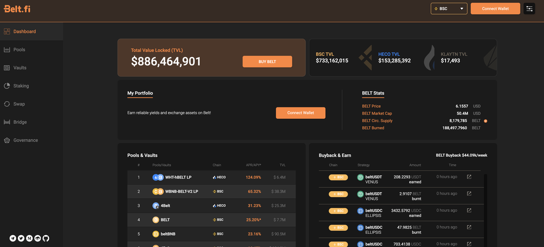This screenshot has height=247, width=544.
Task: Click Connect Wallet in the top header
Action: [496, 9]
